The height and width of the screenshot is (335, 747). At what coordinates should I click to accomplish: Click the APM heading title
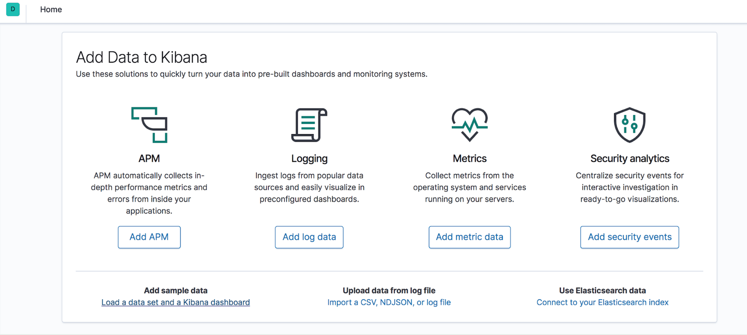click(x=149, y=158)
